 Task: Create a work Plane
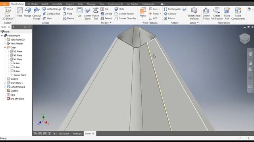click(x=143, y=13)
